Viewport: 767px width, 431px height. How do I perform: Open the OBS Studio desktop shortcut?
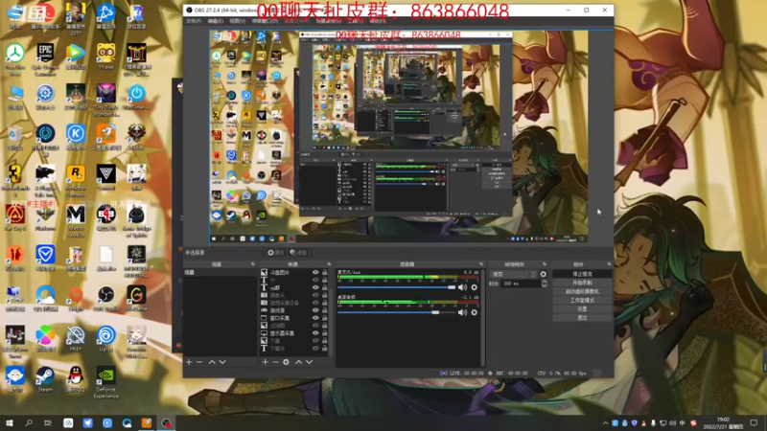click(105, 299)
